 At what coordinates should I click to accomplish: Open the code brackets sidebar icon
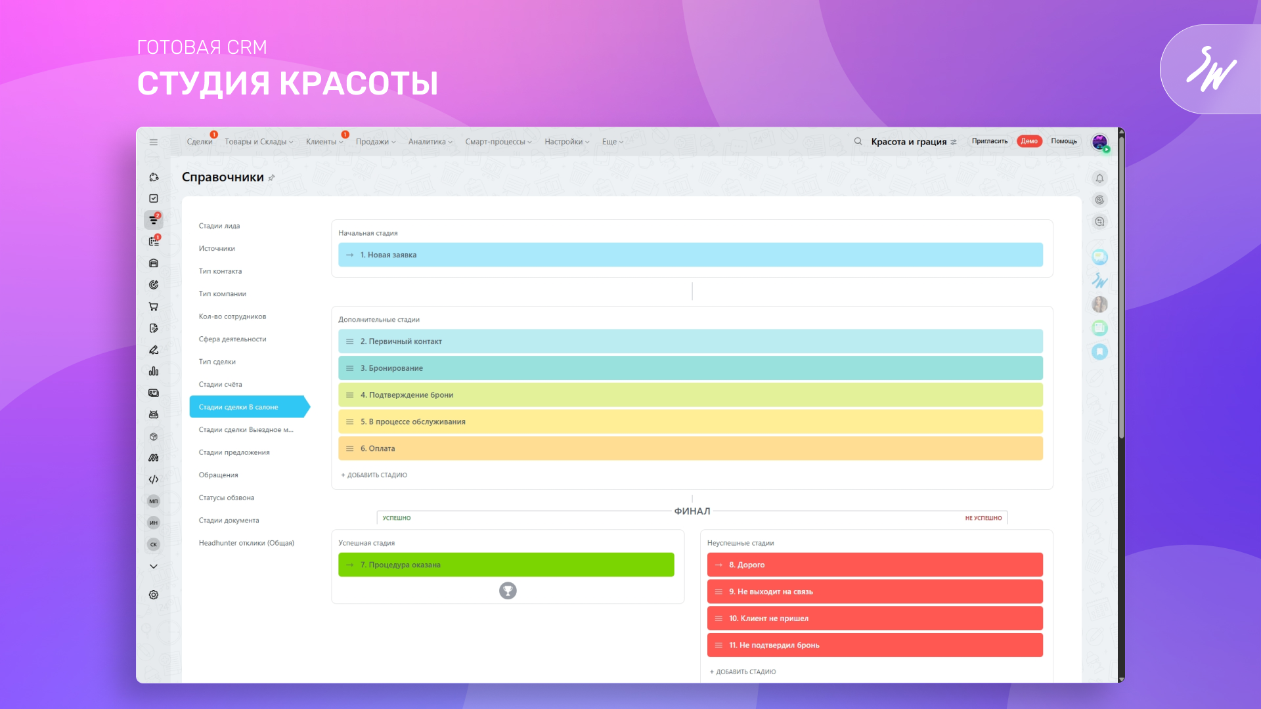[x=153, y=479]
